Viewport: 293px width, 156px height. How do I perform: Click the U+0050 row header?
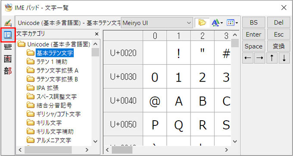123,124
